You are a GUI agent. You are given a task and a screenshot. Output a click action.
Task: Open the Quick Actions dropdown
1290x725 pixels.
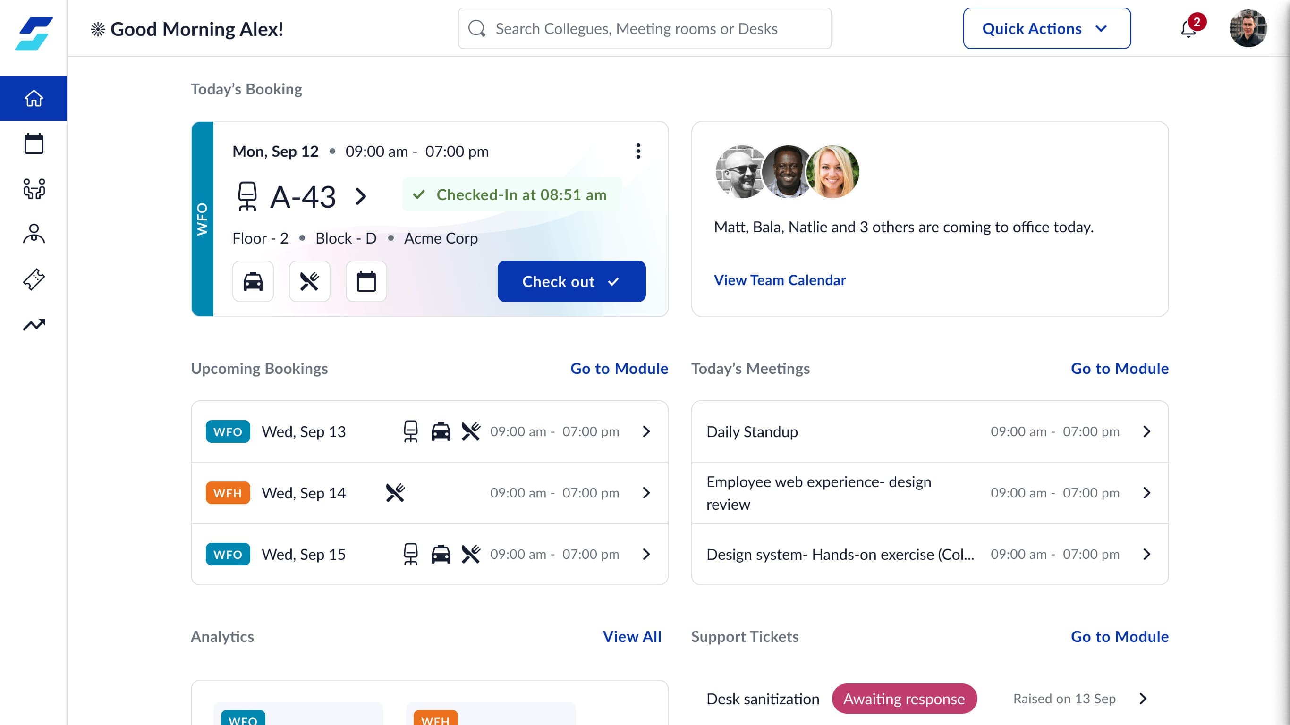point(1047,28)
